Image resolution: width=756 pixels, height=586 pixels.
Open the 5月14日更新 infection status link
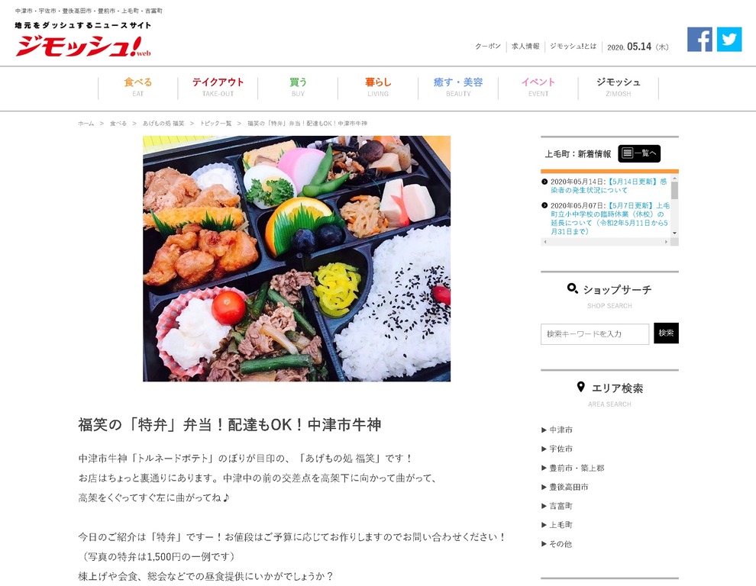pyautogui.click(x=609, y=185)
